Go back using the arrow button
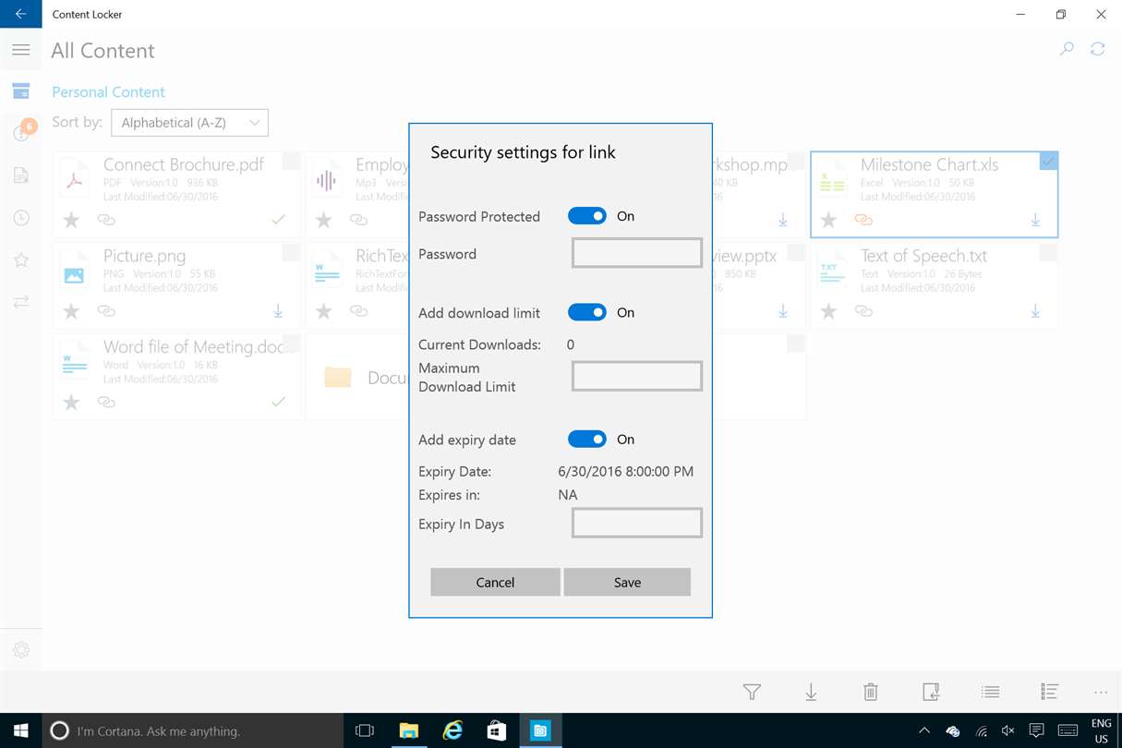Viewport: 1122px width, 748px height. click(x=20, y=14)
